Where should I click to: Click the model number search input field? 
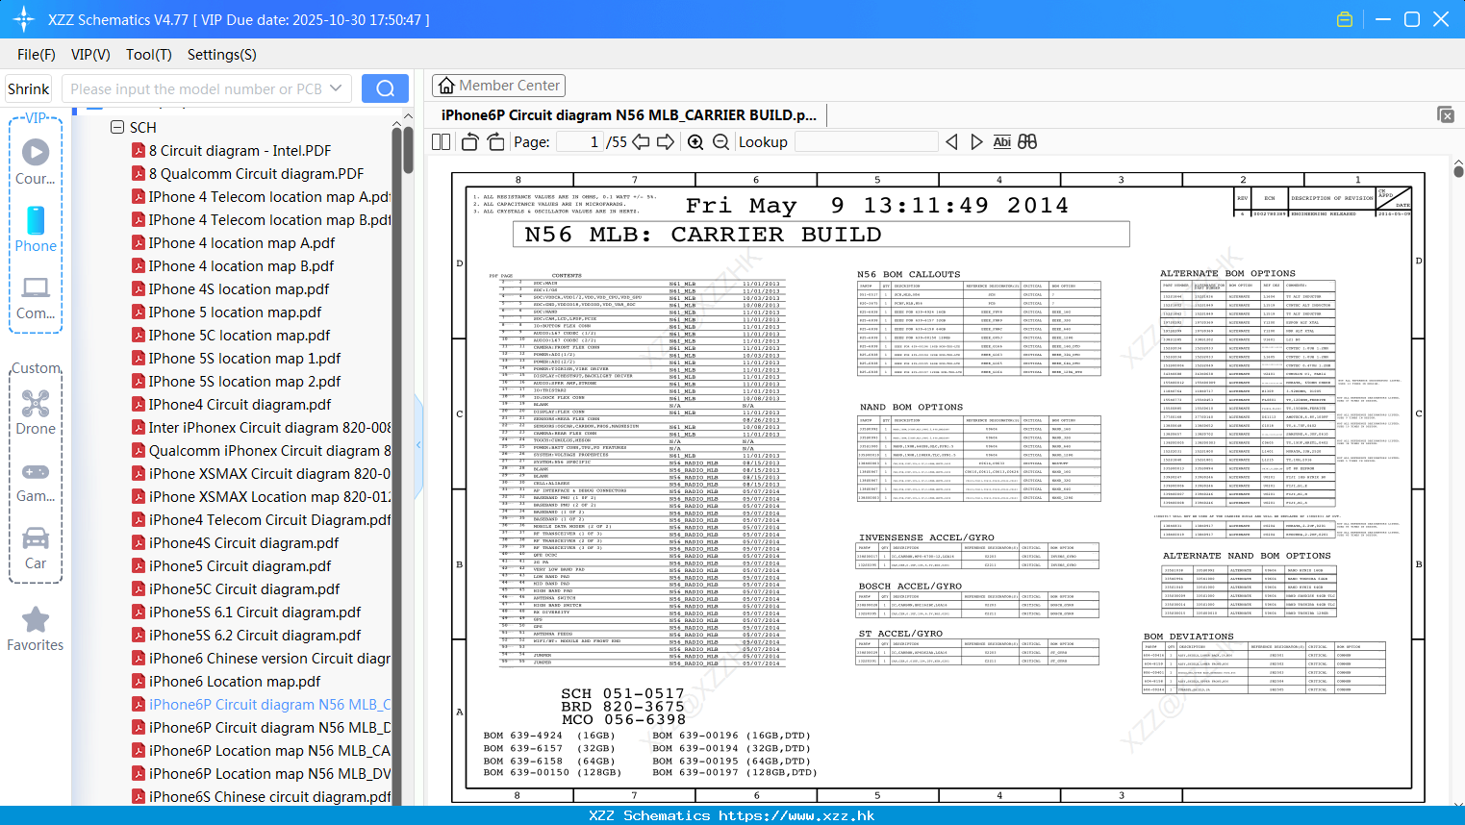[196, 88]
